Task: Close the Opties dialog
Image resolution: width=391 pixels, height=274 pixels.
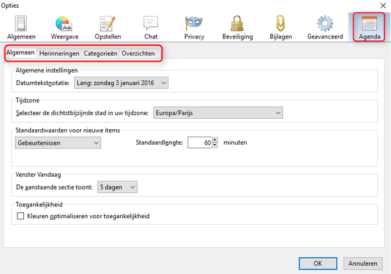Action: coord(383,5)
